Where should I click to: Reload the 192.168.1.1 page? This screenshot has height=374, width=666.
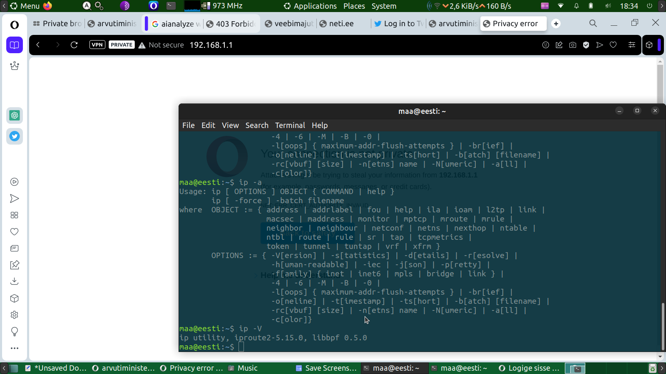click(x=74, y=45)
